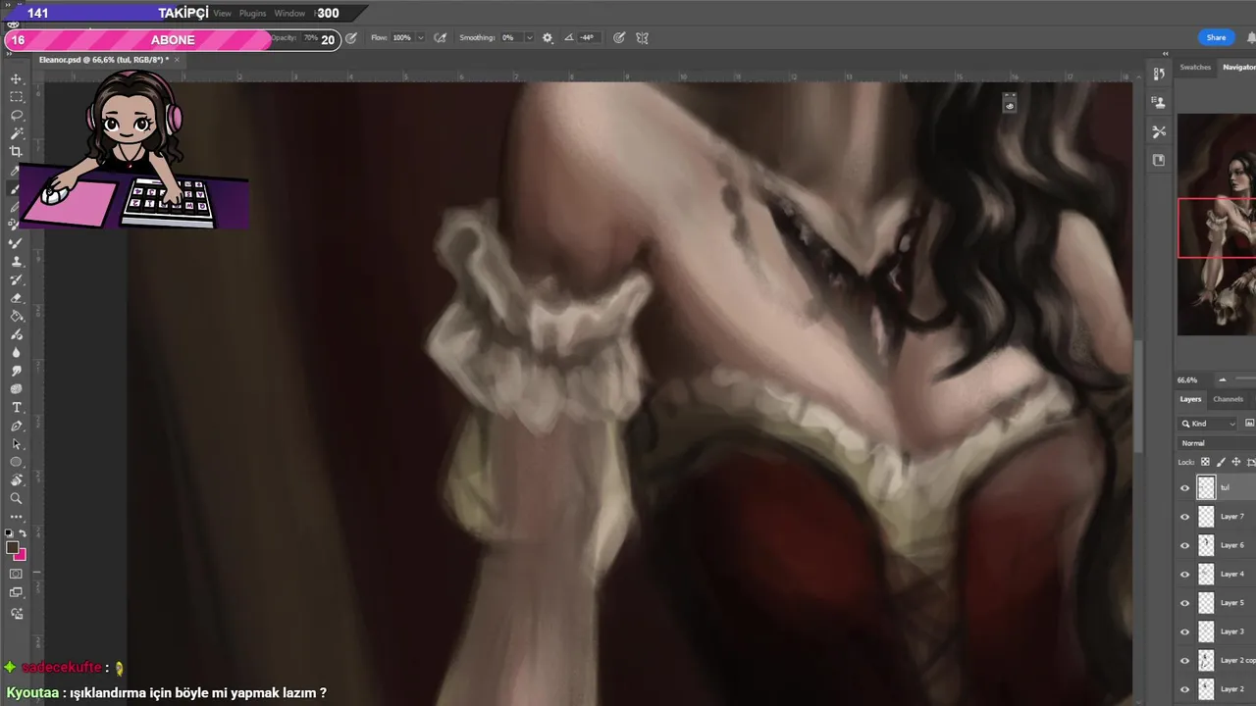Select the Move tool
The image size is (1256, 706).
coord(16,79)
